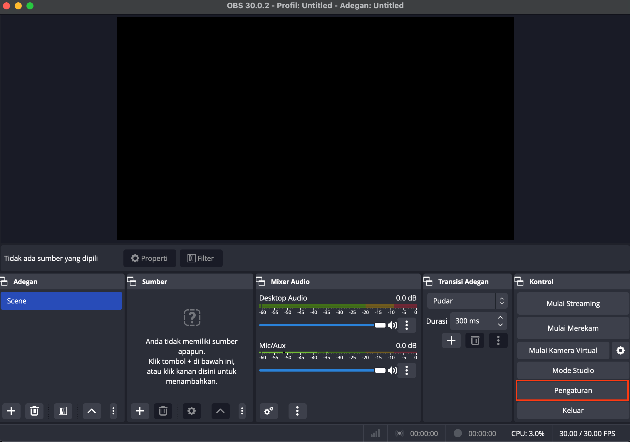Open source properties gear in Sumber panel
630x442 pixels.
[x=192, y=411]
